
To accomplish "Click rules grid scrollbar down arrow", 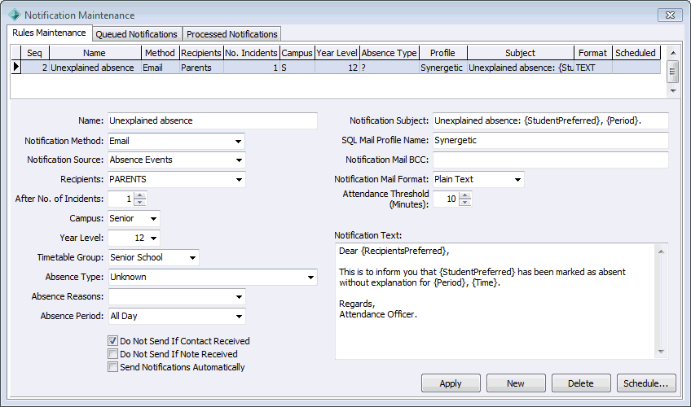I will tap(673, 91).
